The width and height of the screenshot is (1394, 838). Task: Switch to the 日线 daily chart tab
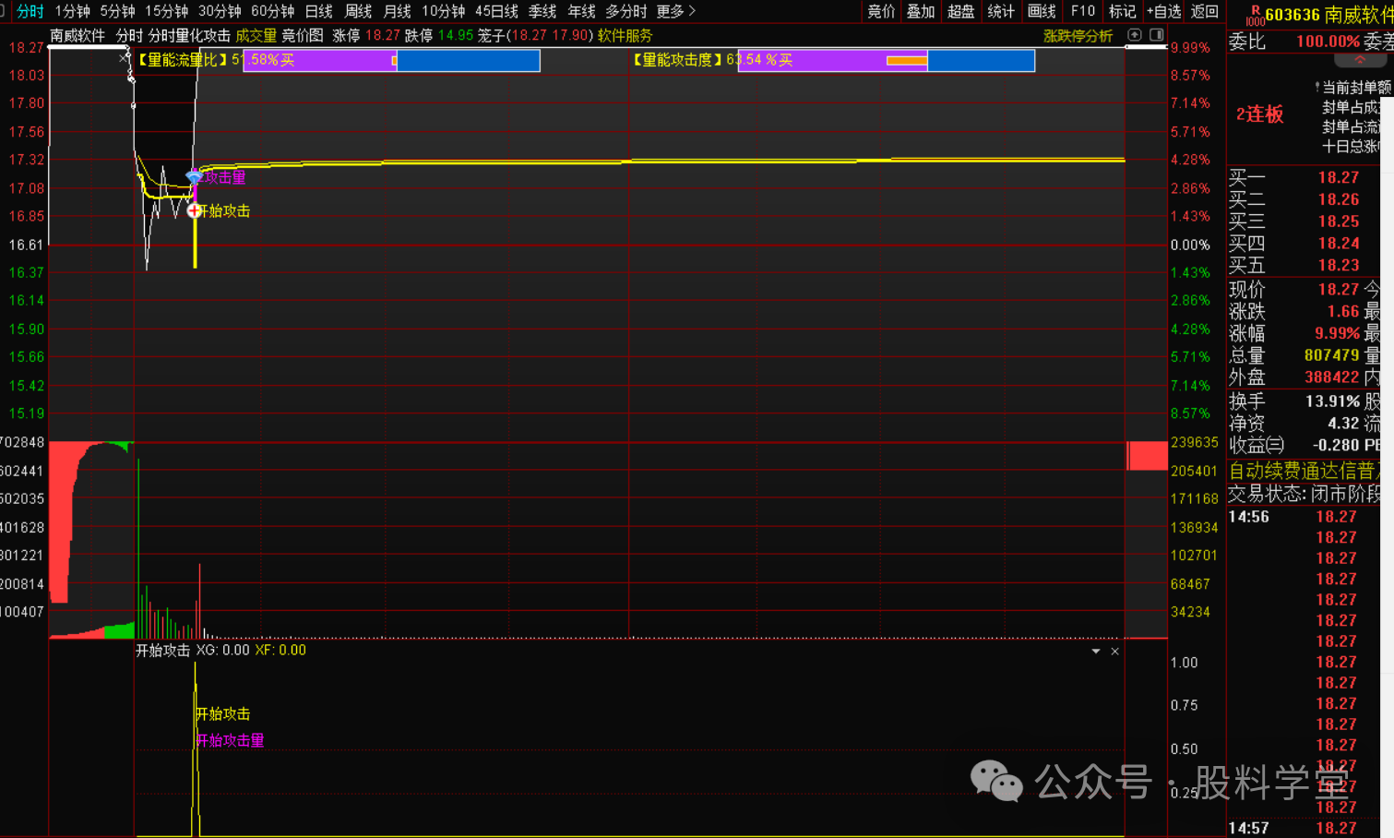click(318, 11)
